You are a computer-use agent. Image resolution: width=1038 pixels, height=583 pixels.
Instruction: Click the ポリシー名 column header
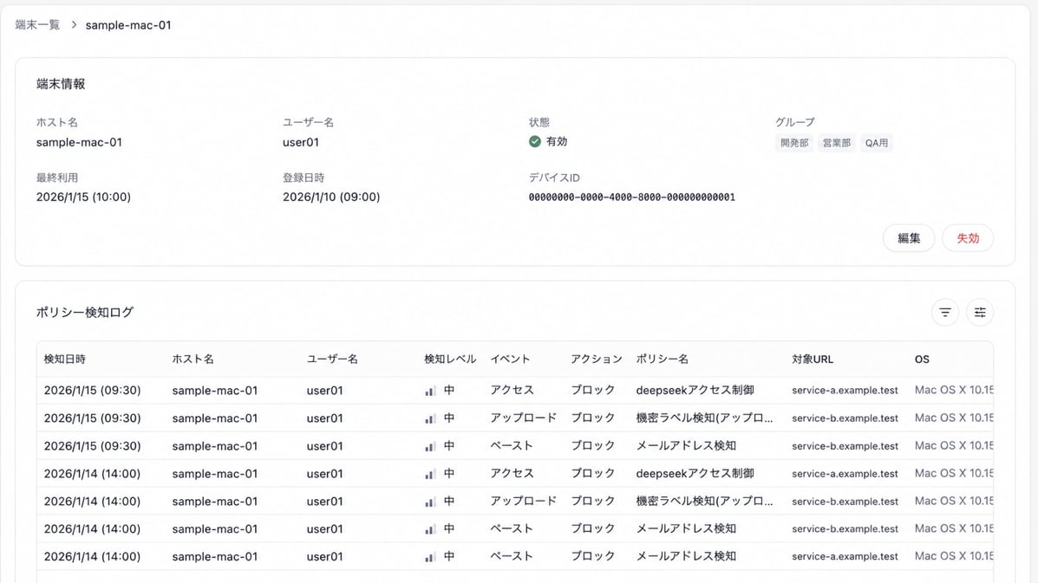click(x=662, y=359)
